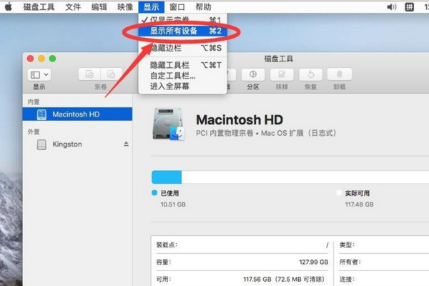Click the blue used-space bar segment
Viewport: 429px width, 286px height.
pyautogui.click(x=167, y=177)
